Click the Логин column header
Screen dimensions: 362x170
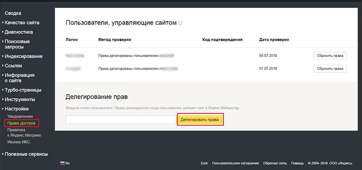(72, 40)
